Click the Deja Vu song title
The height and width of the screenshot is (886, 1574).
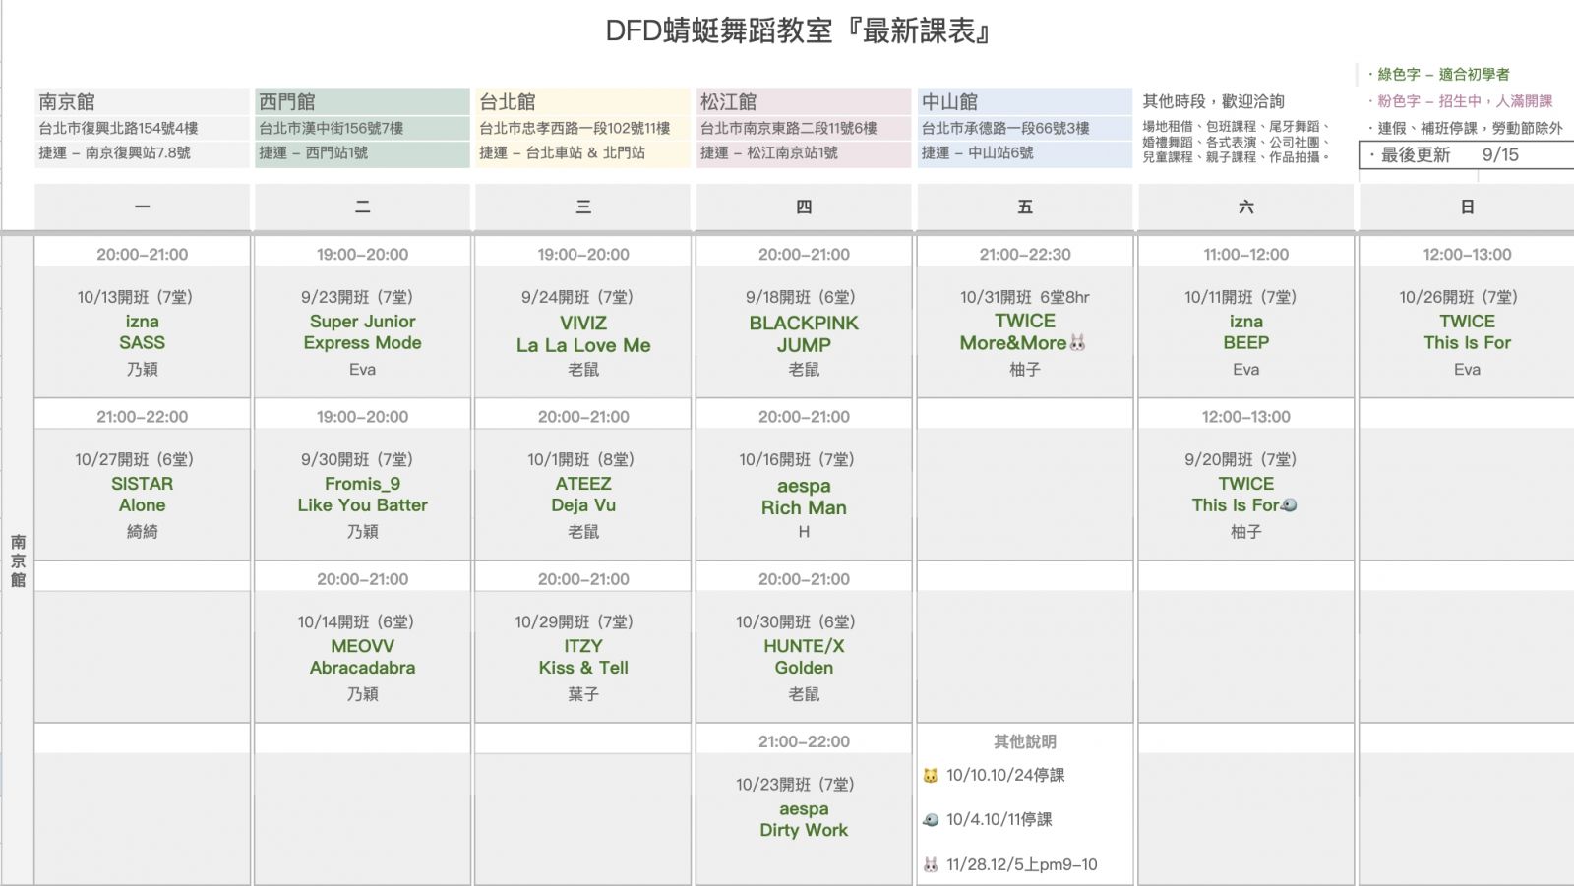point(583,505)
